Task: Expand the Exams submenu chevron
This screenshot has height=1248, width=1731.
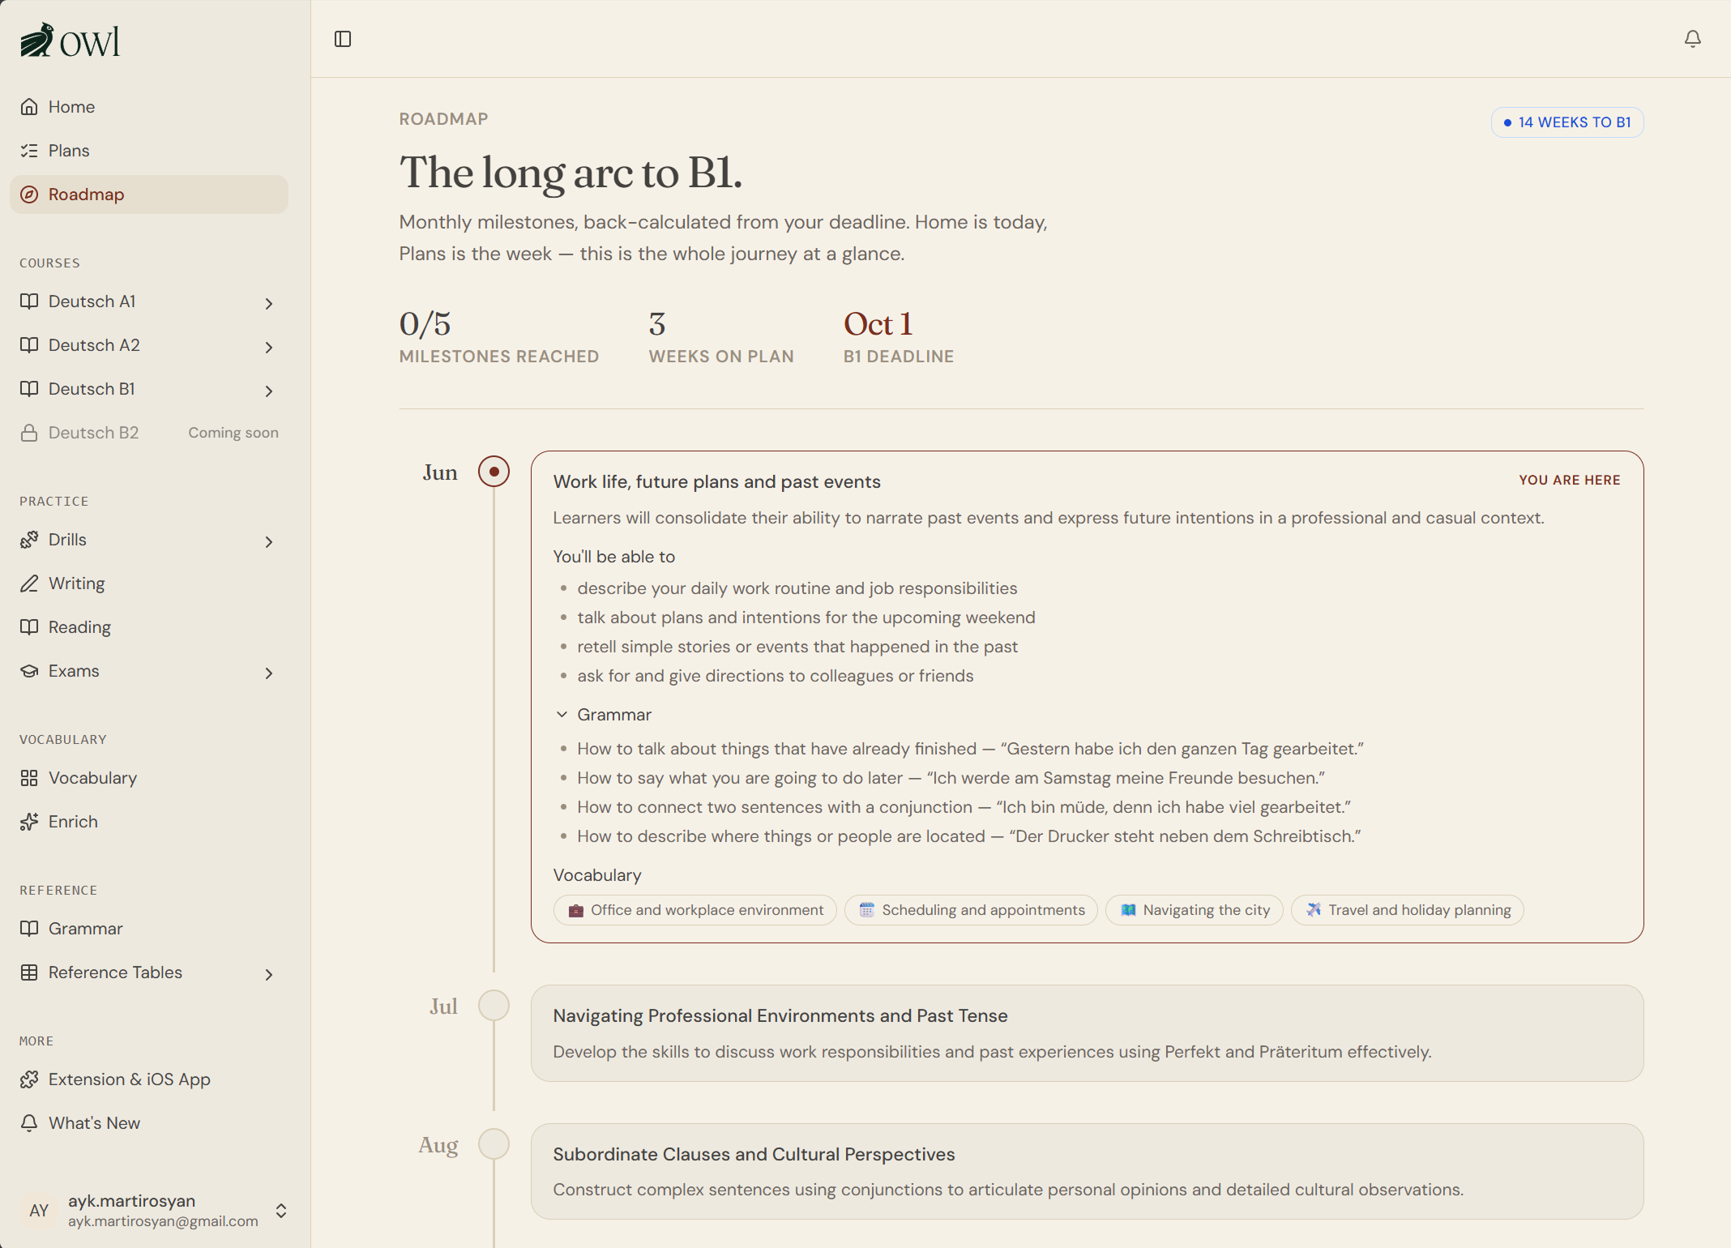Action: coord(269,673)
